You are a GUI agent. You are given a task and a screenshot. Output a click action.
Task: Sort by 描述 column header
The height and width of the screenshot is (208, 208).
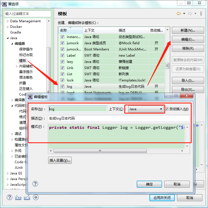pyautogui.click(x=132, y=30)
